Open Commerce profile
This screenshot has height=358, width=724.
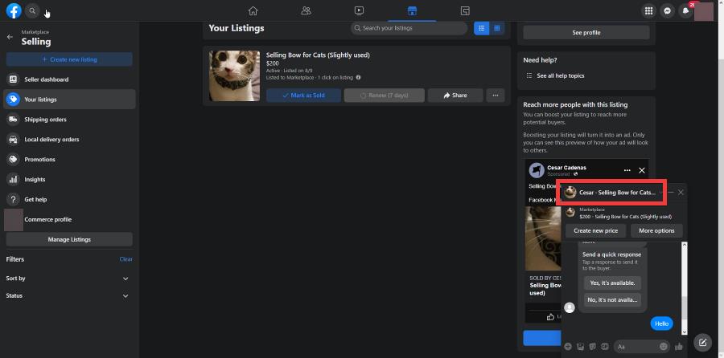click(69, 219)
